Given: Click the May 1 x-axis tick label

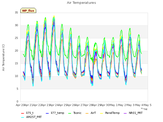Looking at the screenshot, I should 113,105.
